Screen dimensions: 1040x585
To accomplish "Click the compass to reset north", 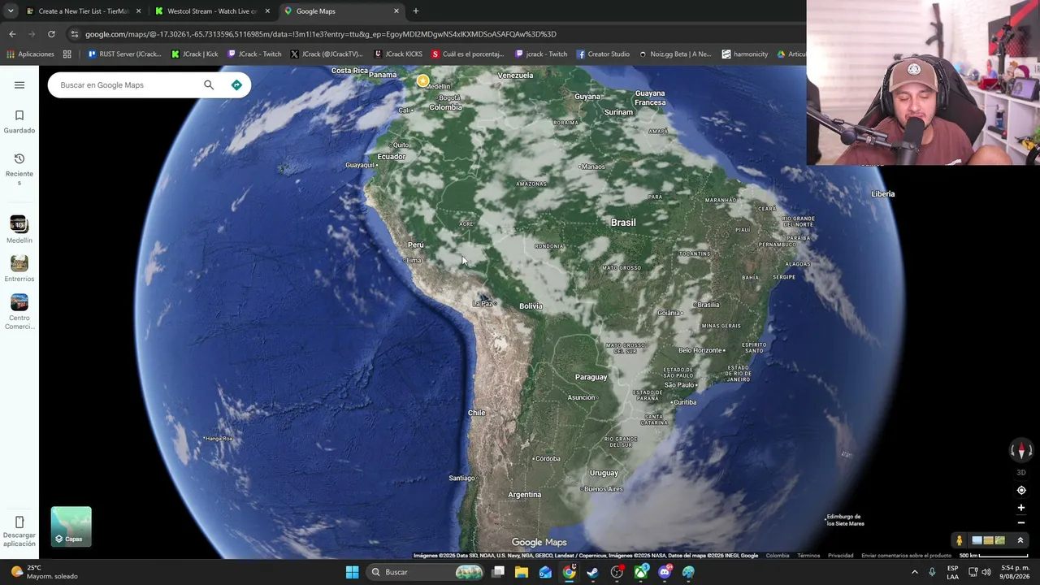I will point(1021,450).
